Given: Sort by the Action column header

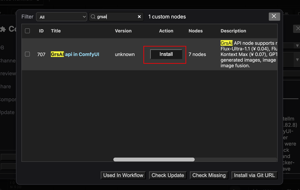Looking at the screenshot, I should [166, 31].
